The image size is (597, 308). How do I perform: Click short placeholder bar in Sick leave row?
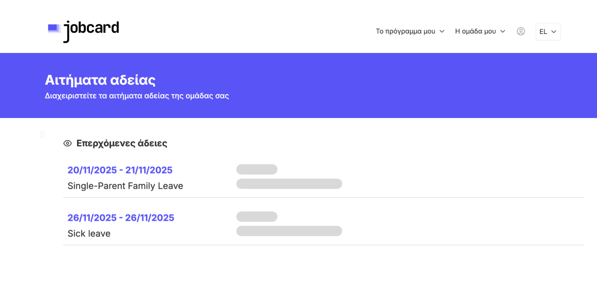click(257, 217)
